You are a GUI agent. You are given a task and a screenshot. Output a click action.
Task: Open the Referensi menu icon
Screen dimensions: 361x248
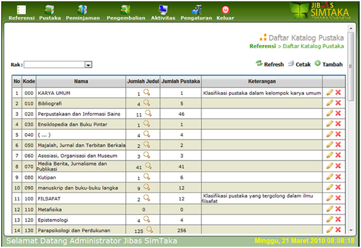coord(22,10)
